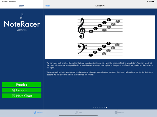This screenshot has height=117, width=157.
Task: Click the gray A note on treble staff
Action: (x=109, y=27)
